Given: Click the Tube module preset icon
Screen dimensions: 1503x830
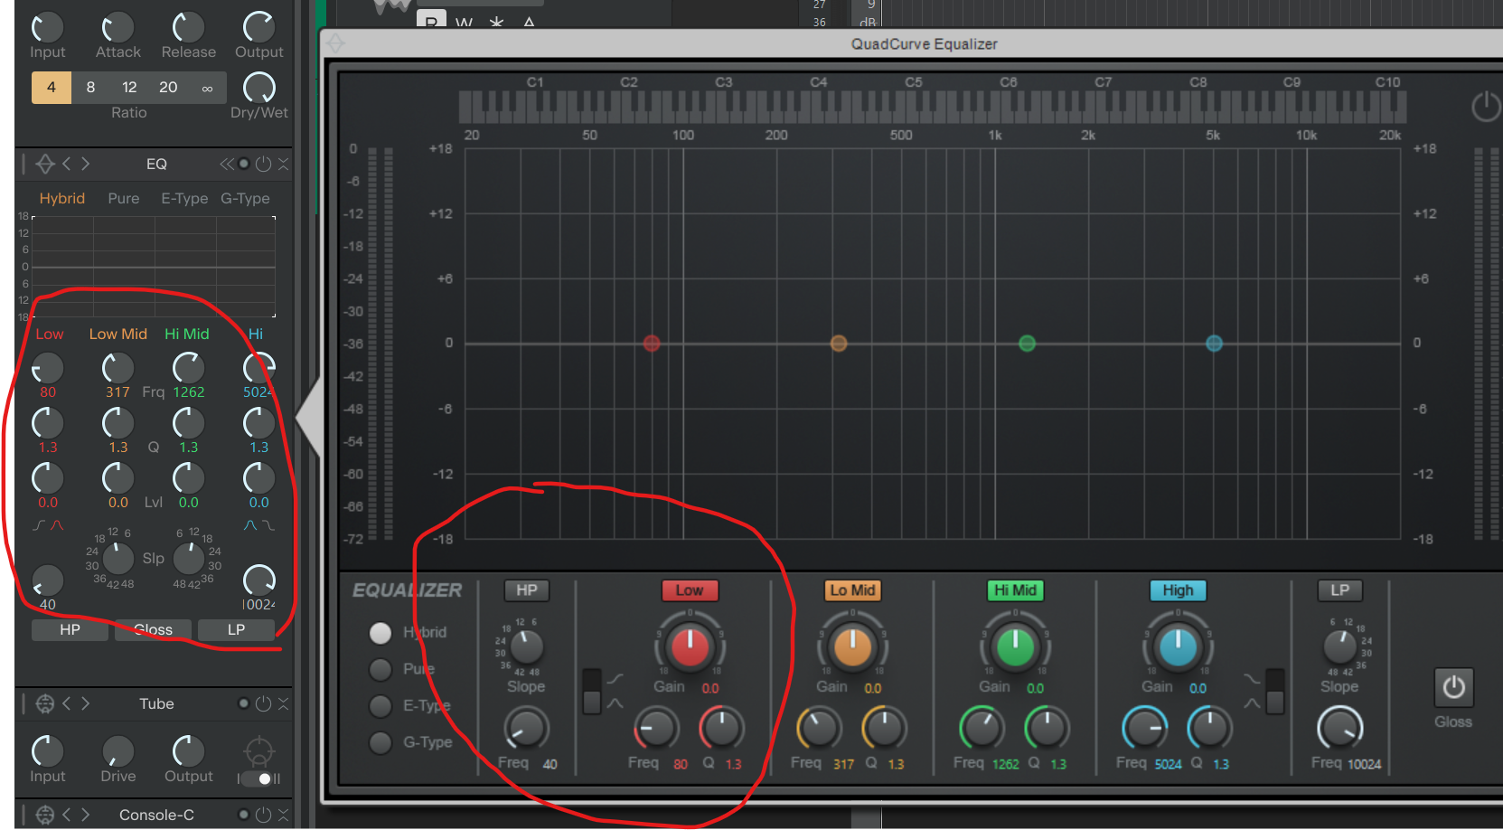Looking at the screenshot, I should 44,703.
